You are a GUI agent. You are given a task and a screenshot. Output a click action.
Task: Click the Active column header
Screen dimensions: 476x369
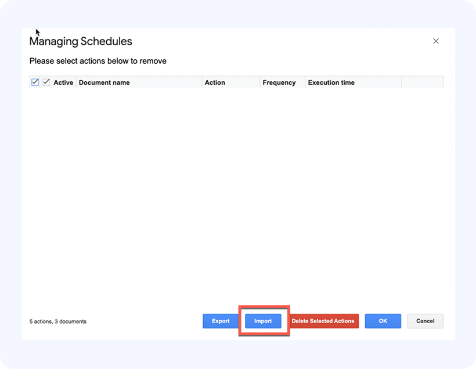pos(63,82)
